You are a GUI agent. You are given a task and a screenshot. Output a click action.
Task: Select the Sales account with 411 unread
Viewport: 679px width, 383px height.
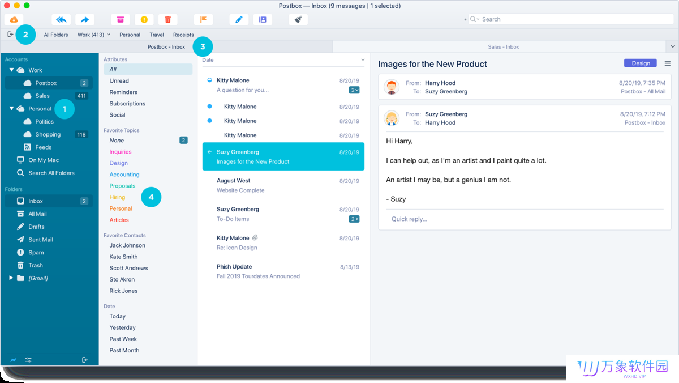click(x=49, y=96)
